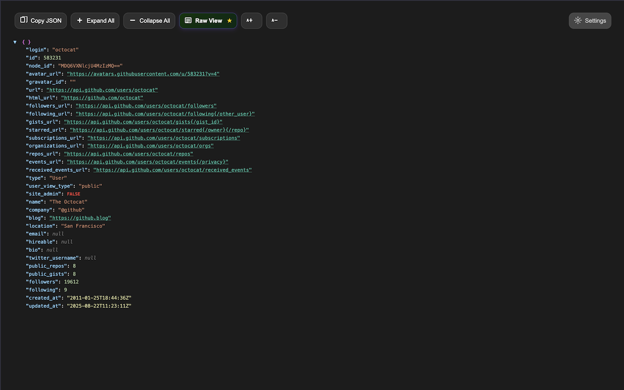Screen dimensions: 624x390
Task: Click the following value 9
Action: click(x=65, y=290)
